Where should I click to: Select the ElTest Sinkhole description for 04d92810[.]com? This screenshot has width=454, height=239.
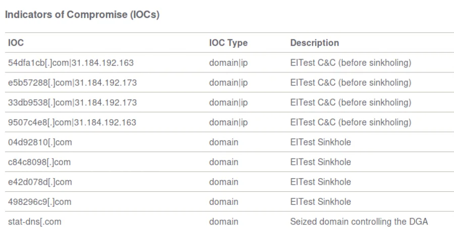pyautogui.click(x=320, y=142)
